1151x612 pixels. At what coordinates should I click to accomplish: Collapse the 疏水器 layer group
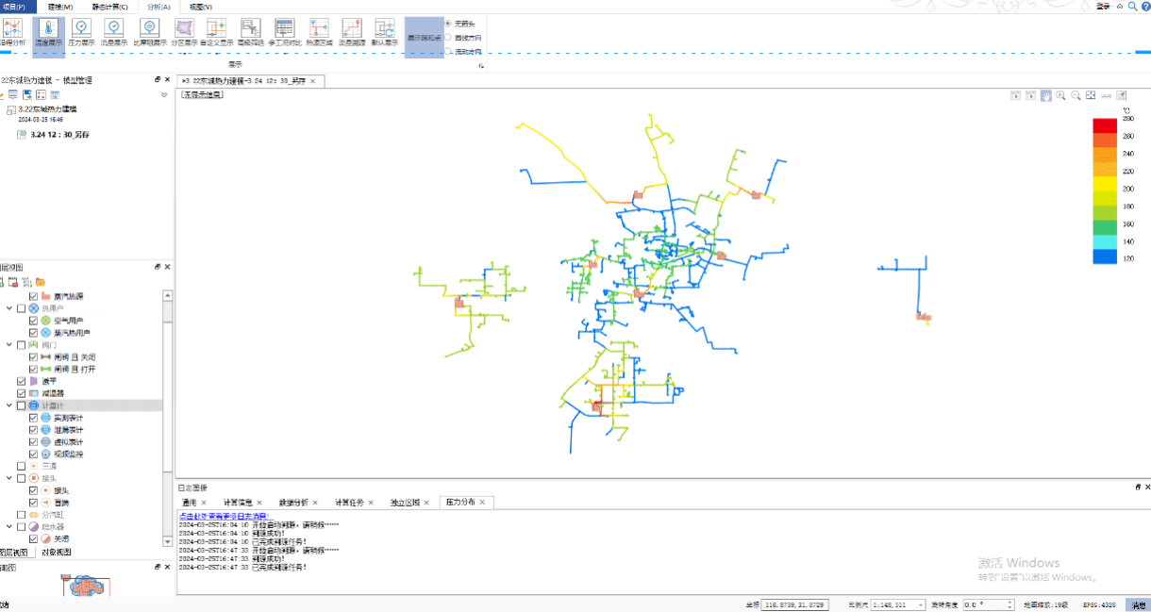pyautogui.click(x=9, y=526)
